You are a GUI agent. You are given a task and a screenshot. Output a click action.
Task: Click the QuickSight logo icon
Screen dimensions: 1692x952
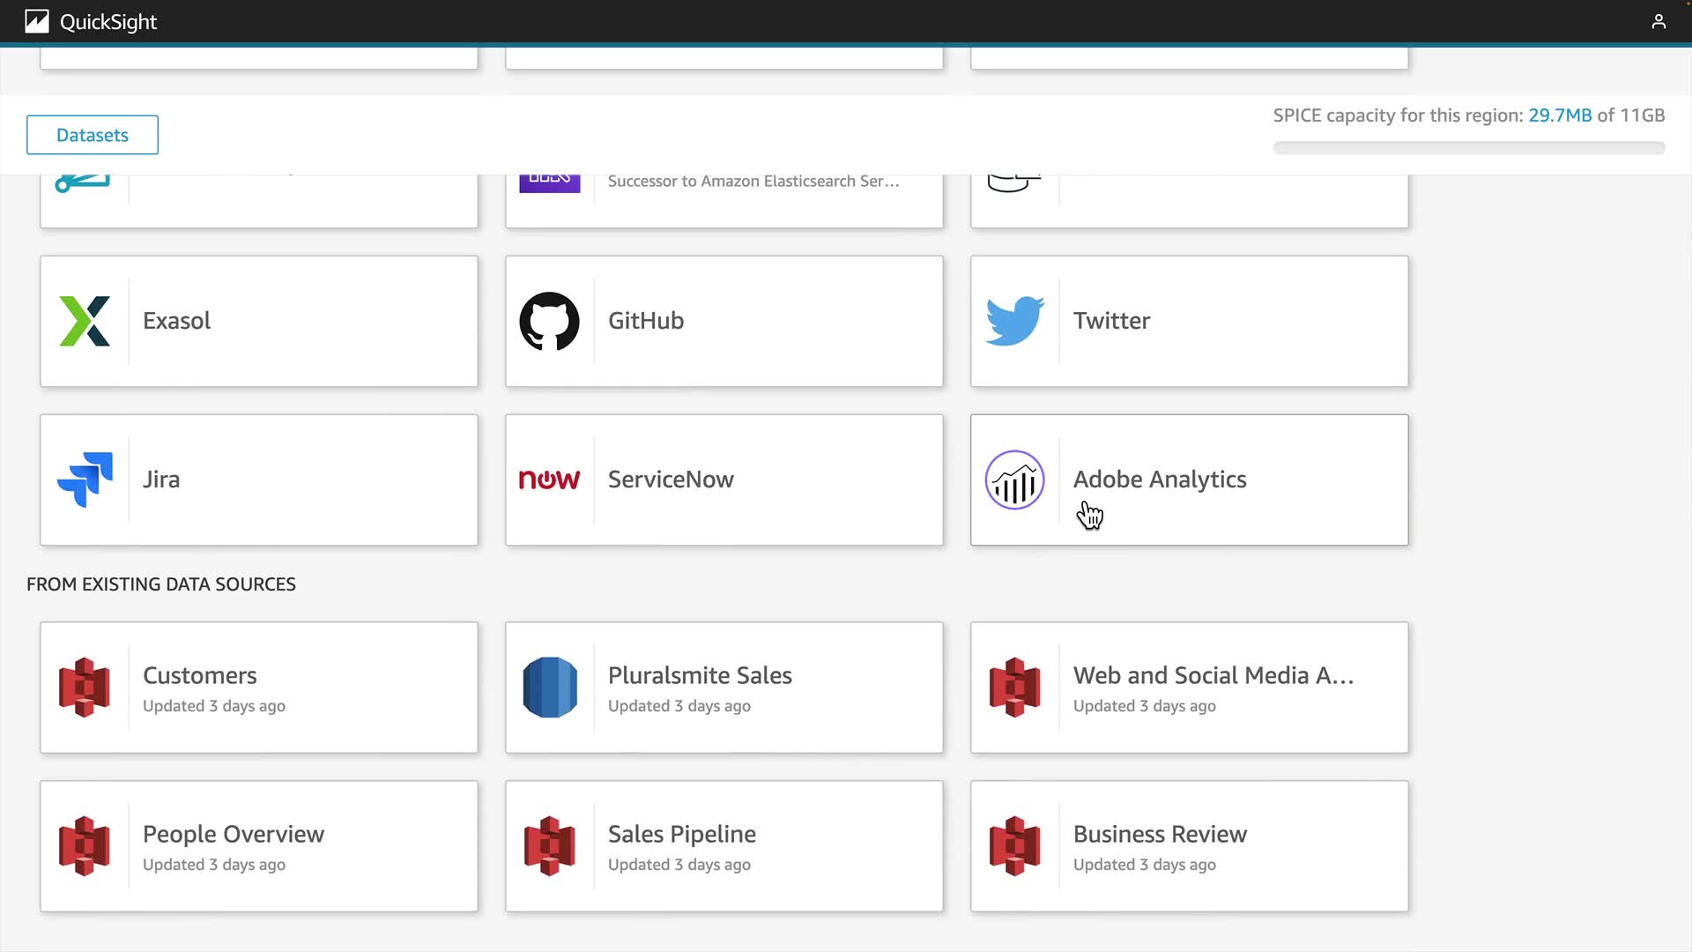click(x=37, y=21)
